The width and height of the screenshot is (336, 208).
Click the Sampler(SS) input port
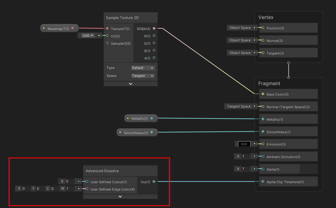click(107, 43)
